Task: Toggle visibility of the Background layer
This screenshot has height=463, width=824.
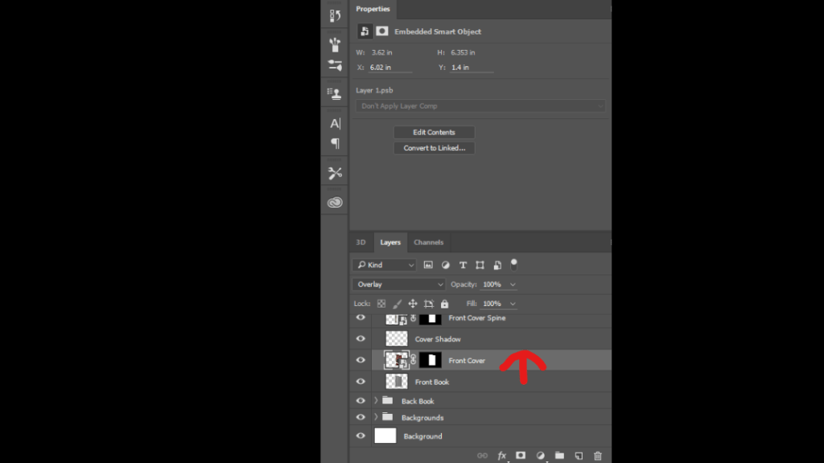Action: pyautogui.click(x=360, y=436)
